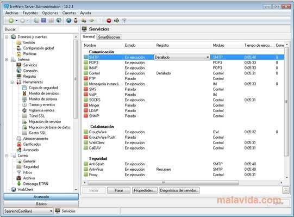The width and height of the screenshot is (294, 217).
Task: Click the Filtros funnel icon in tree
Action: (19, 172)
